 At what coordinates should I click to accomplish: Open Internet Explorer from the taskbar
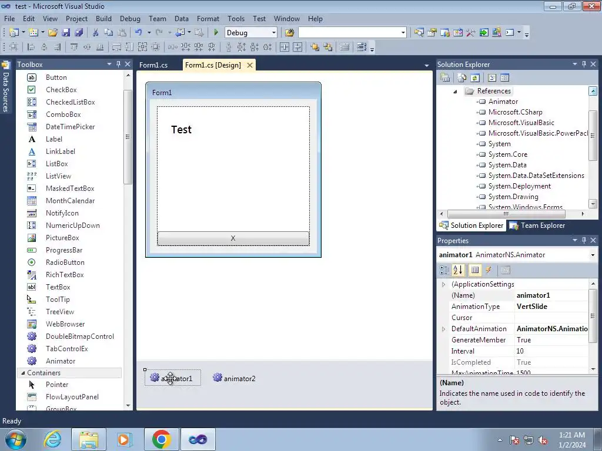tap(52, 439)
